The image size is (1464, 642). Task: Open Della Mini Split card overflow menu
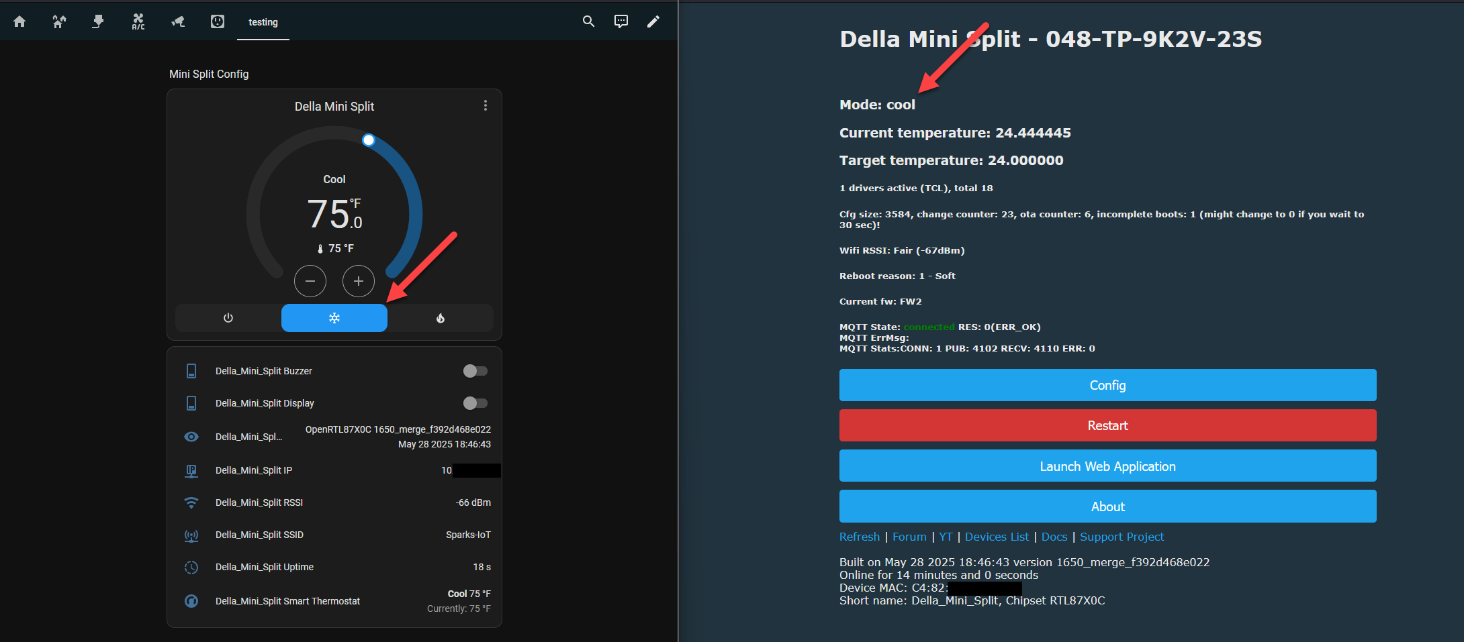coord(486,106)
